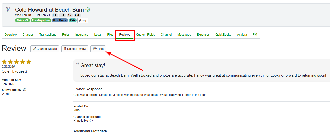
Task: Click the Feb 2026 month of stay value
Action: point(8,84)
